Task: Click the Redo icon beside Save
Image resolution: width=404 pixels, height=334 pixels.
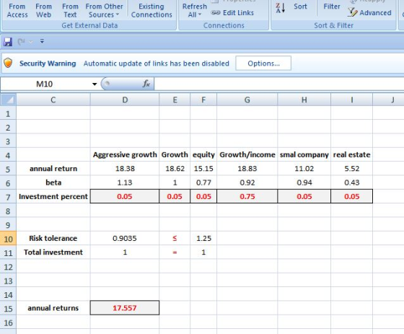Action: coord(22,42)
